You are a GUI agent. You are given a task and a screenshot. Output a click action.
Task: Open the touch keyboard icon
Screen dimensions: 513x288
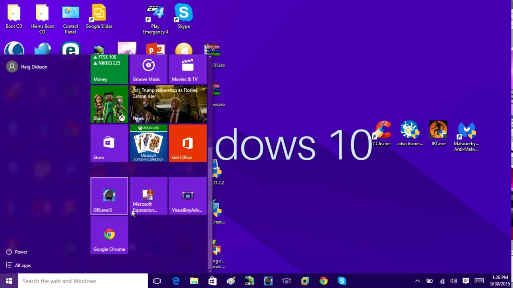pyautogui.click(x=479, y=281)
